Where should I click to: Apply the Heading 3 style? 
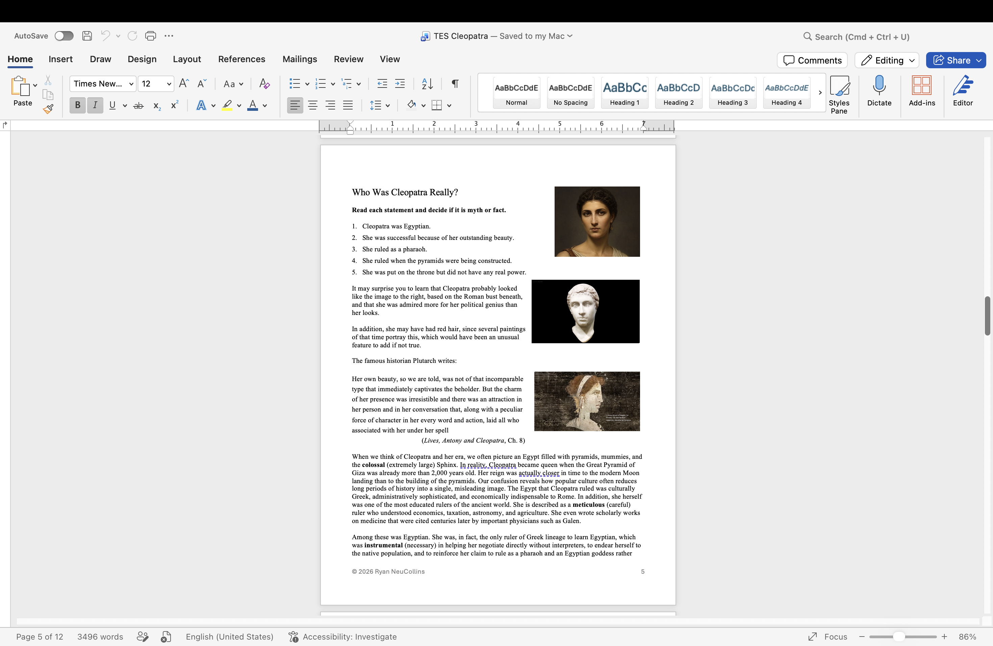pos(733,93)
